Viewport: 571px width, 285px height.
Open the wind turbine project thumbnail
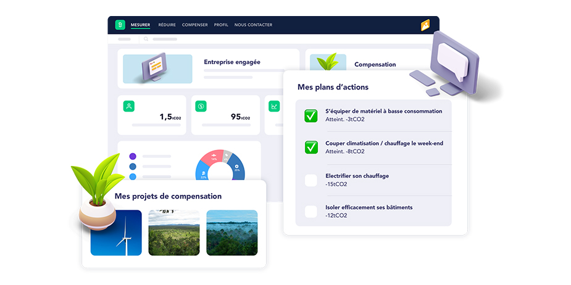pos(116,233)
